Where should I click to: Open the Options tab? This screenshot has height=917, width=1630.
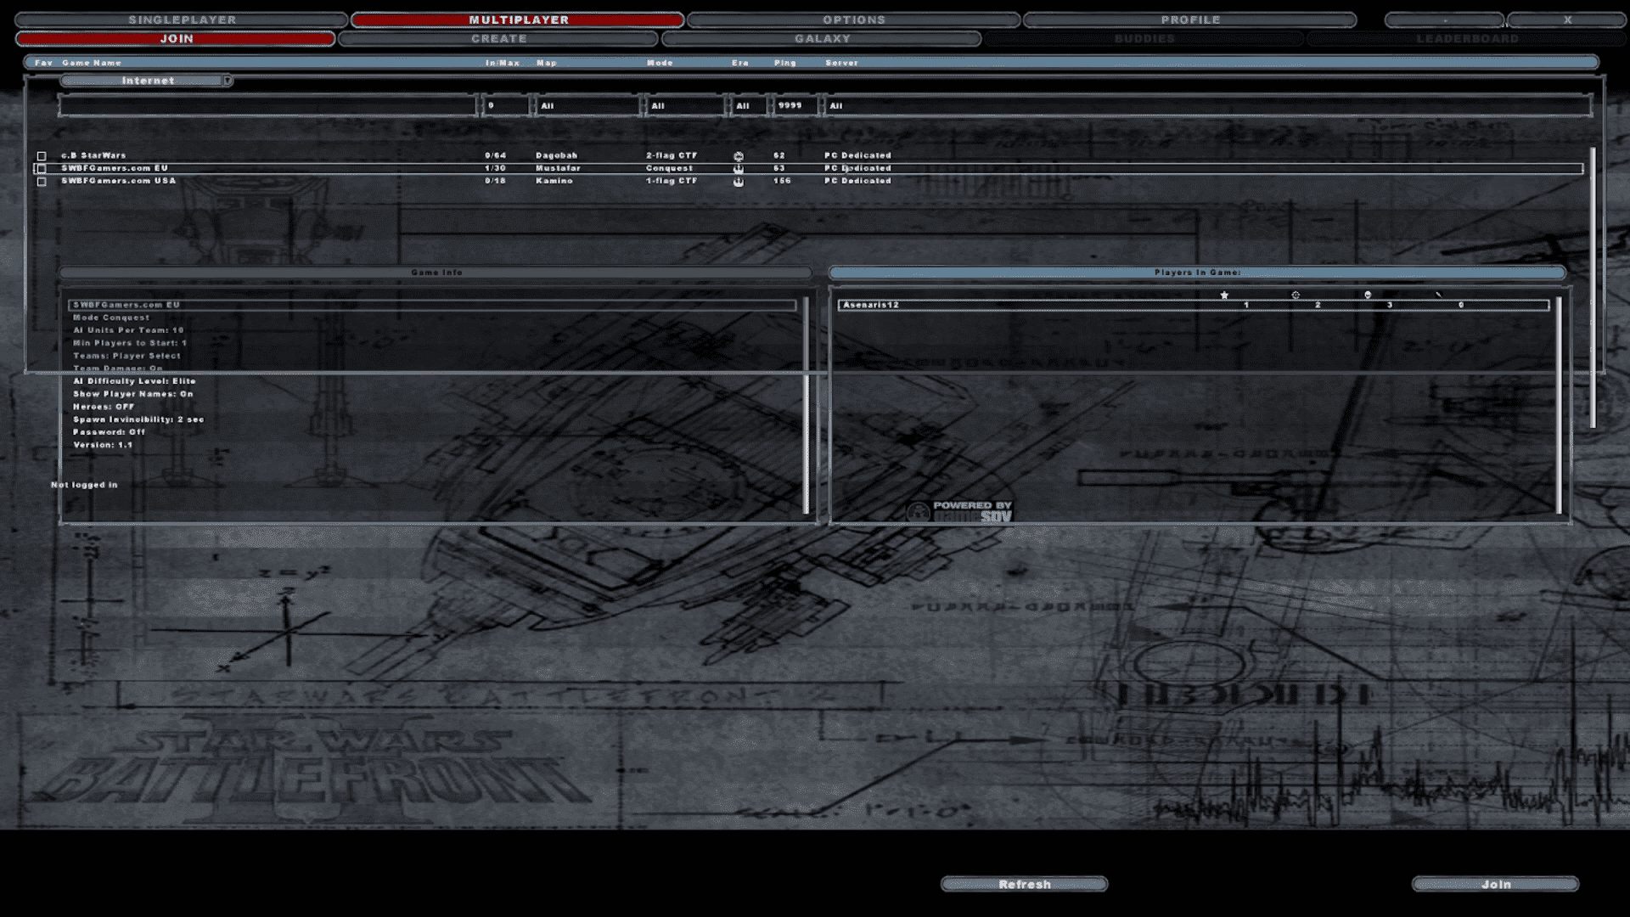coord(853,20)
